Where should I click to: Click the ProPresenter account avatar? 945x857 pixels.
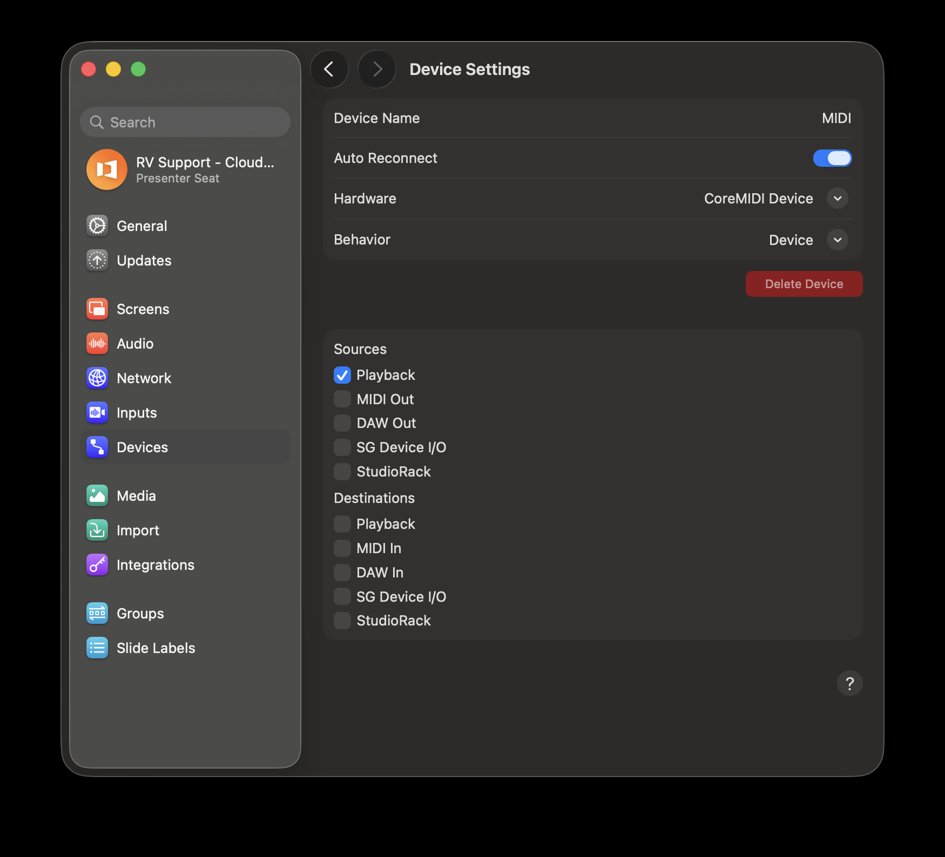[107, 169]
